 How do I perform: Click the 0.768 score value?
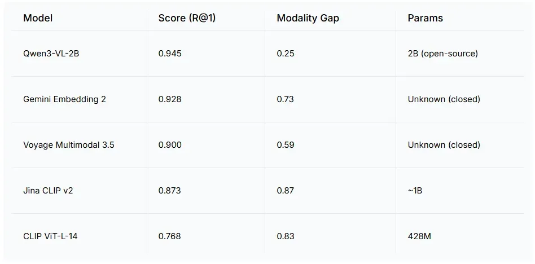[x=169, y=236]
